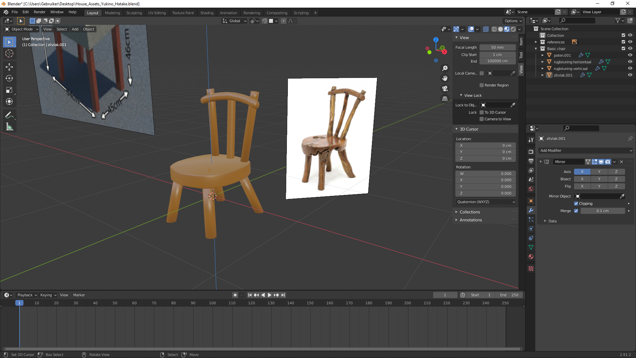Viewport: 636px width, 358px height.
Task: Open the Add Modifier dropdown
Action: click(x=585, y=150)
